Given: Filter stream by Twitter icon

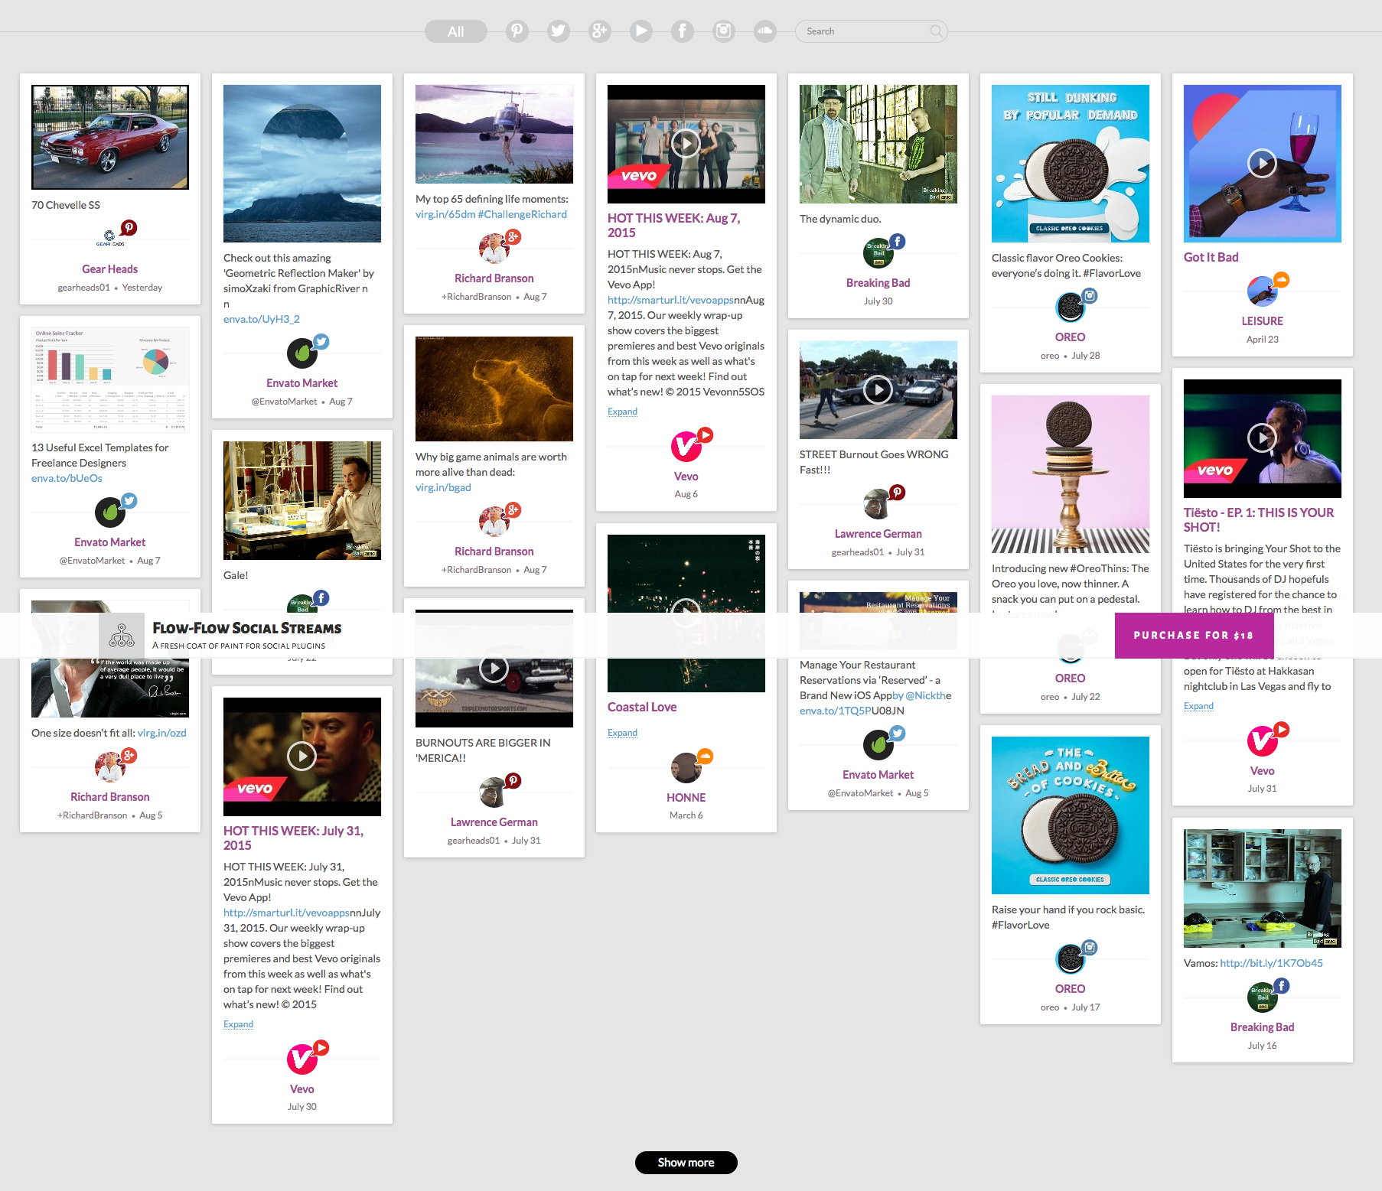Looking at the screenshot, I should coord(559,31).
